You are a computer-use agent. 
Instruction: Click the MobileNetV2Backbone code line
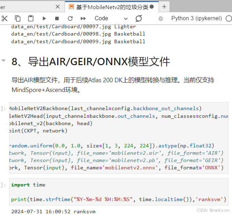pyautogui.click(x=106, y=109)
